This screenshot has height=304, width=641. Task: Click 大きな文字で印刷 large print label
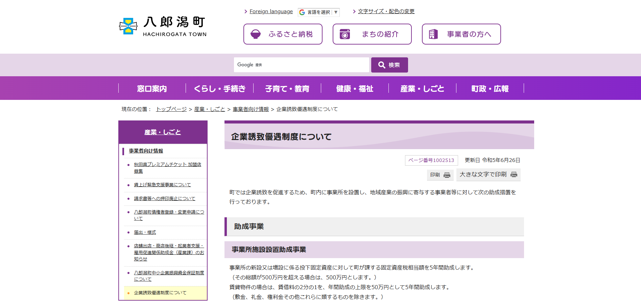[x=483, y=174]
